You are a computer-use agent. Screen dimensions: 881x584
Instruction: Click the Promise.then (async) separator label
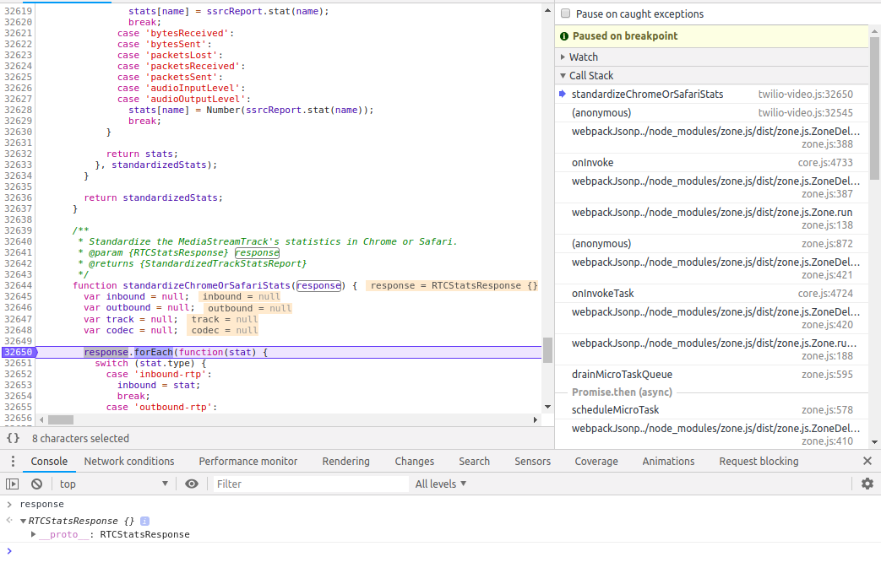pyautogui.click(x=622, y=392)
